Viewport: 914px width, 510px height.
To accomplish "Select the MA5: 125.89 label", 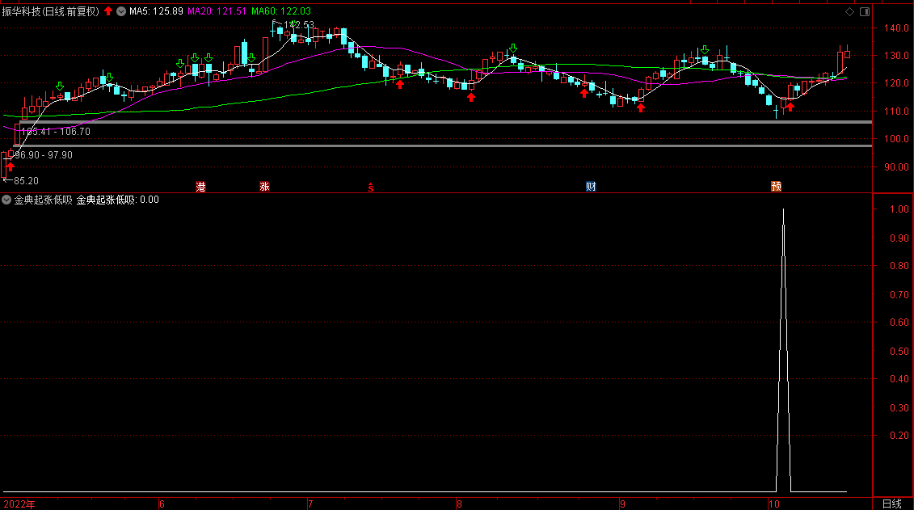I will click(x=156, y=11).
